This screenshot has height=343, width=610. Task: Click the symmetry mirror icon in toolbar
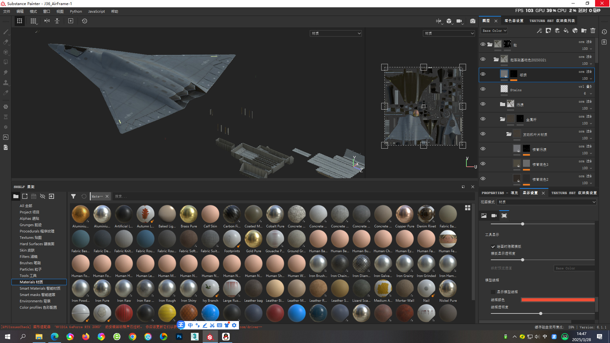47,21
